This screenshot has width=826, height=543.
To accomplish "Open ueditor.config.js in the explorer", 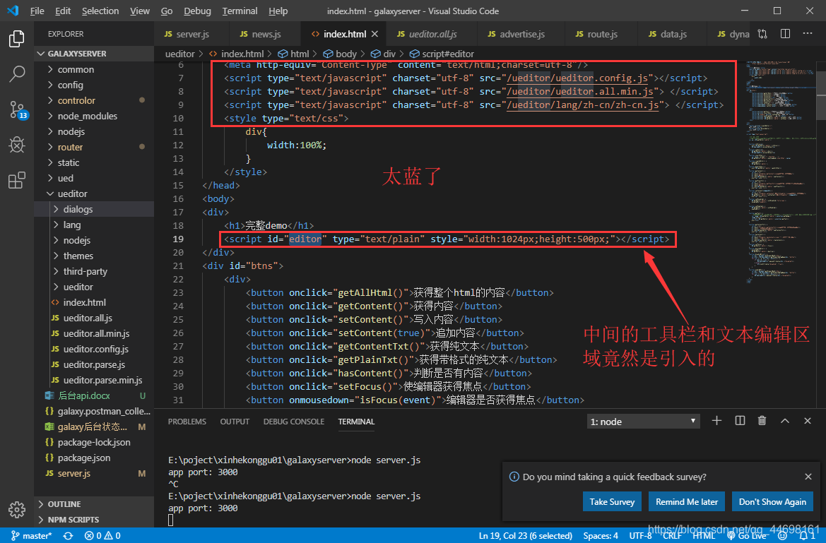I will [94, 350].
